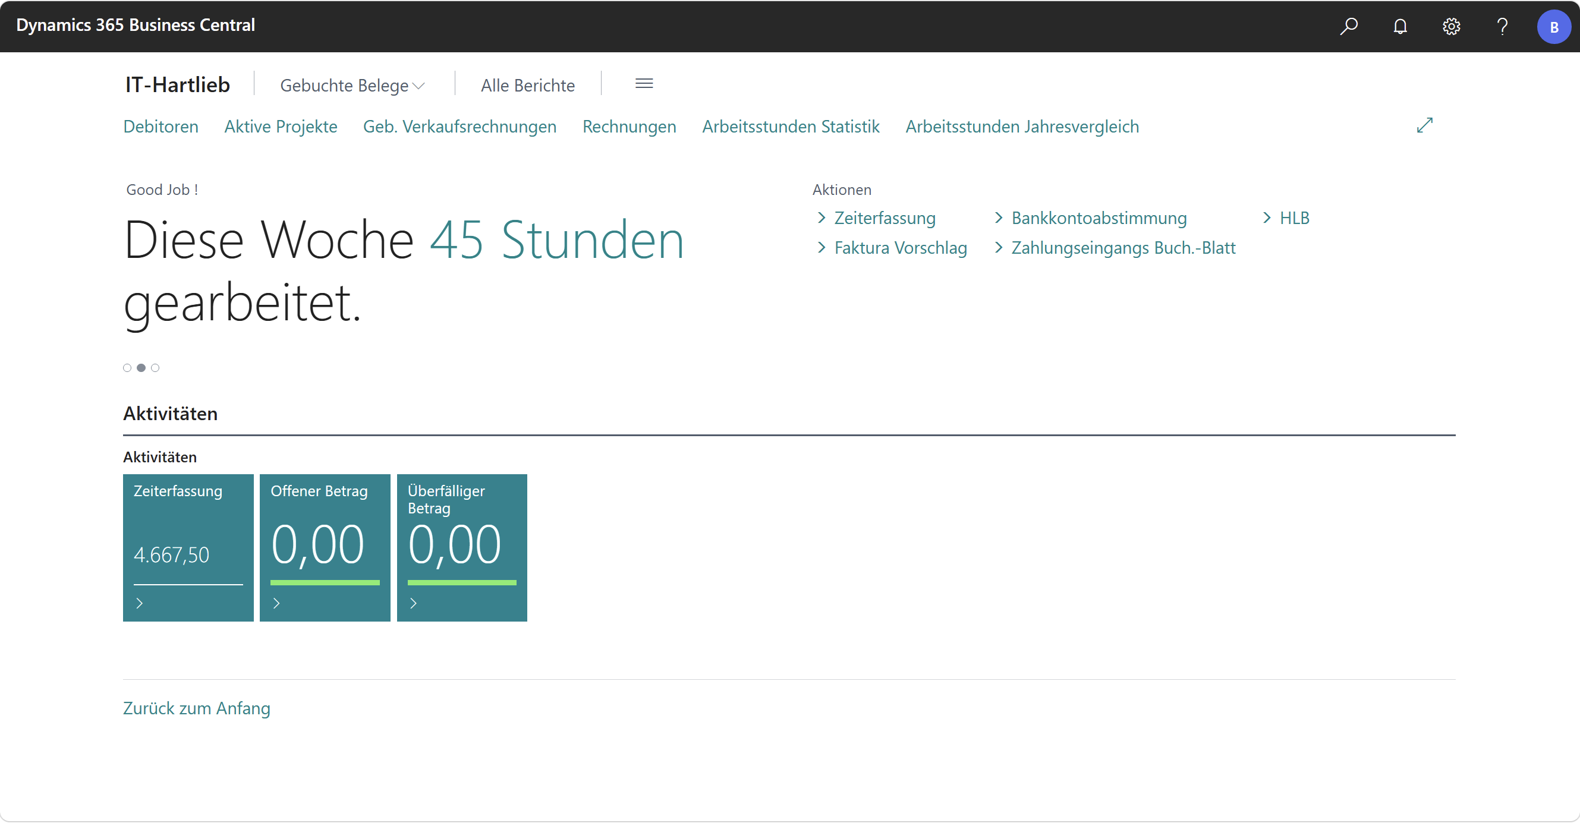Drill down into the Offener Betrag tile arrow
Image resolution: width=1580 pixels, height=826 pixels.
point(276,603)
